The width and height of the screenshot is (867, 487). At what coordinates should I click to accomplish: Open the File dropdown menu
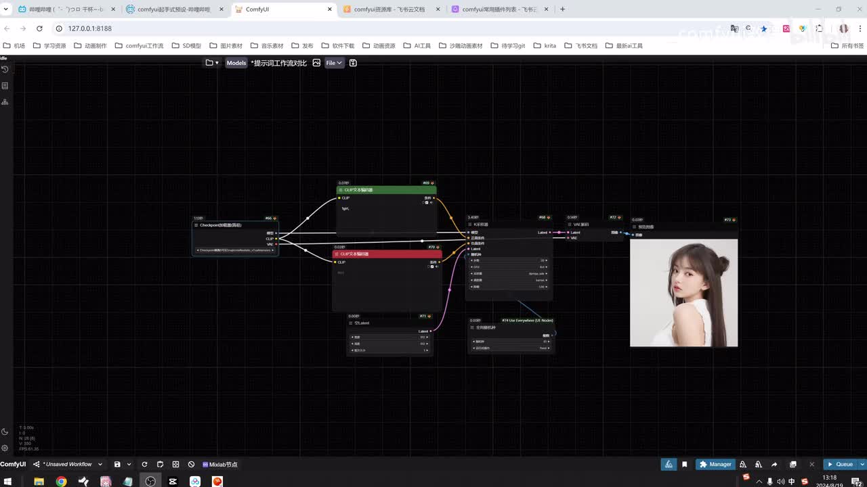(x=334, y=63)
